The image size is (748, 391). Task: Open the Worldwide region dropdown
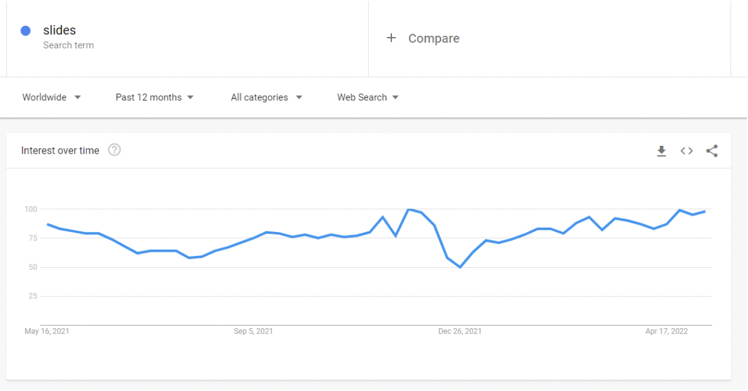(51, 97)
